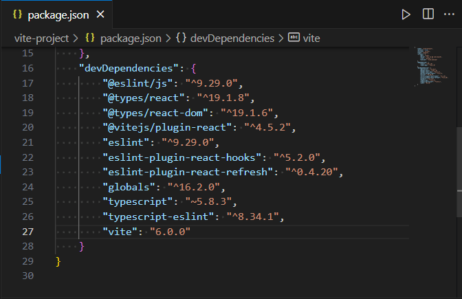Click devDependencies in the breadcrumb

tap(232, 38)
